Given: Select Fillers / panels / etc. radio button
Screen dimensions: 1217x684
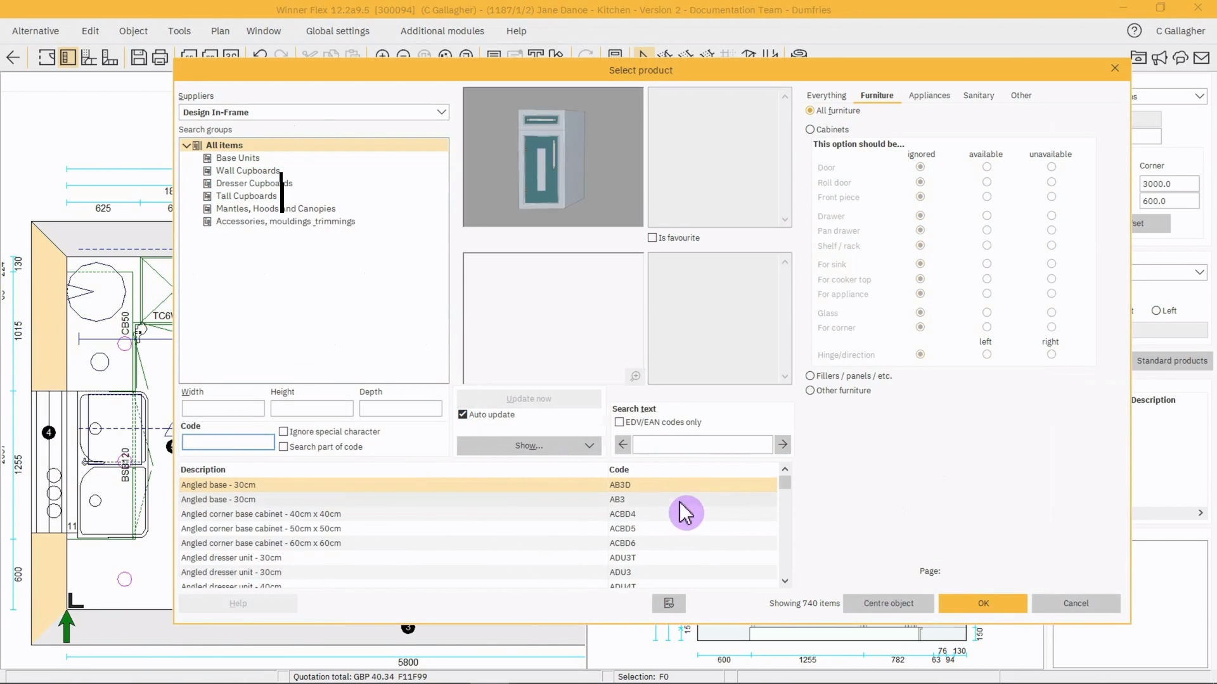Looking at the screenshot, I should click(810, 376).
